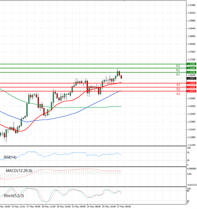Click the last red candlestick on chart
This screenshot has width=197, height=209.
click(121, 77)
